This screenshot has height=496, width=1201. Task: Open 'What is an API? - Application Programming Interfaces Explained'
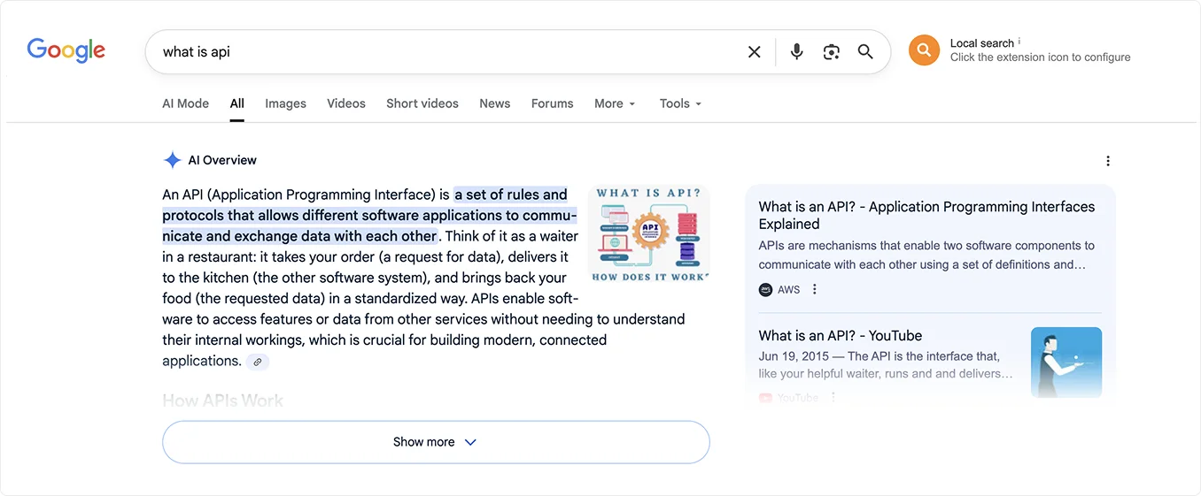point(927,216)
